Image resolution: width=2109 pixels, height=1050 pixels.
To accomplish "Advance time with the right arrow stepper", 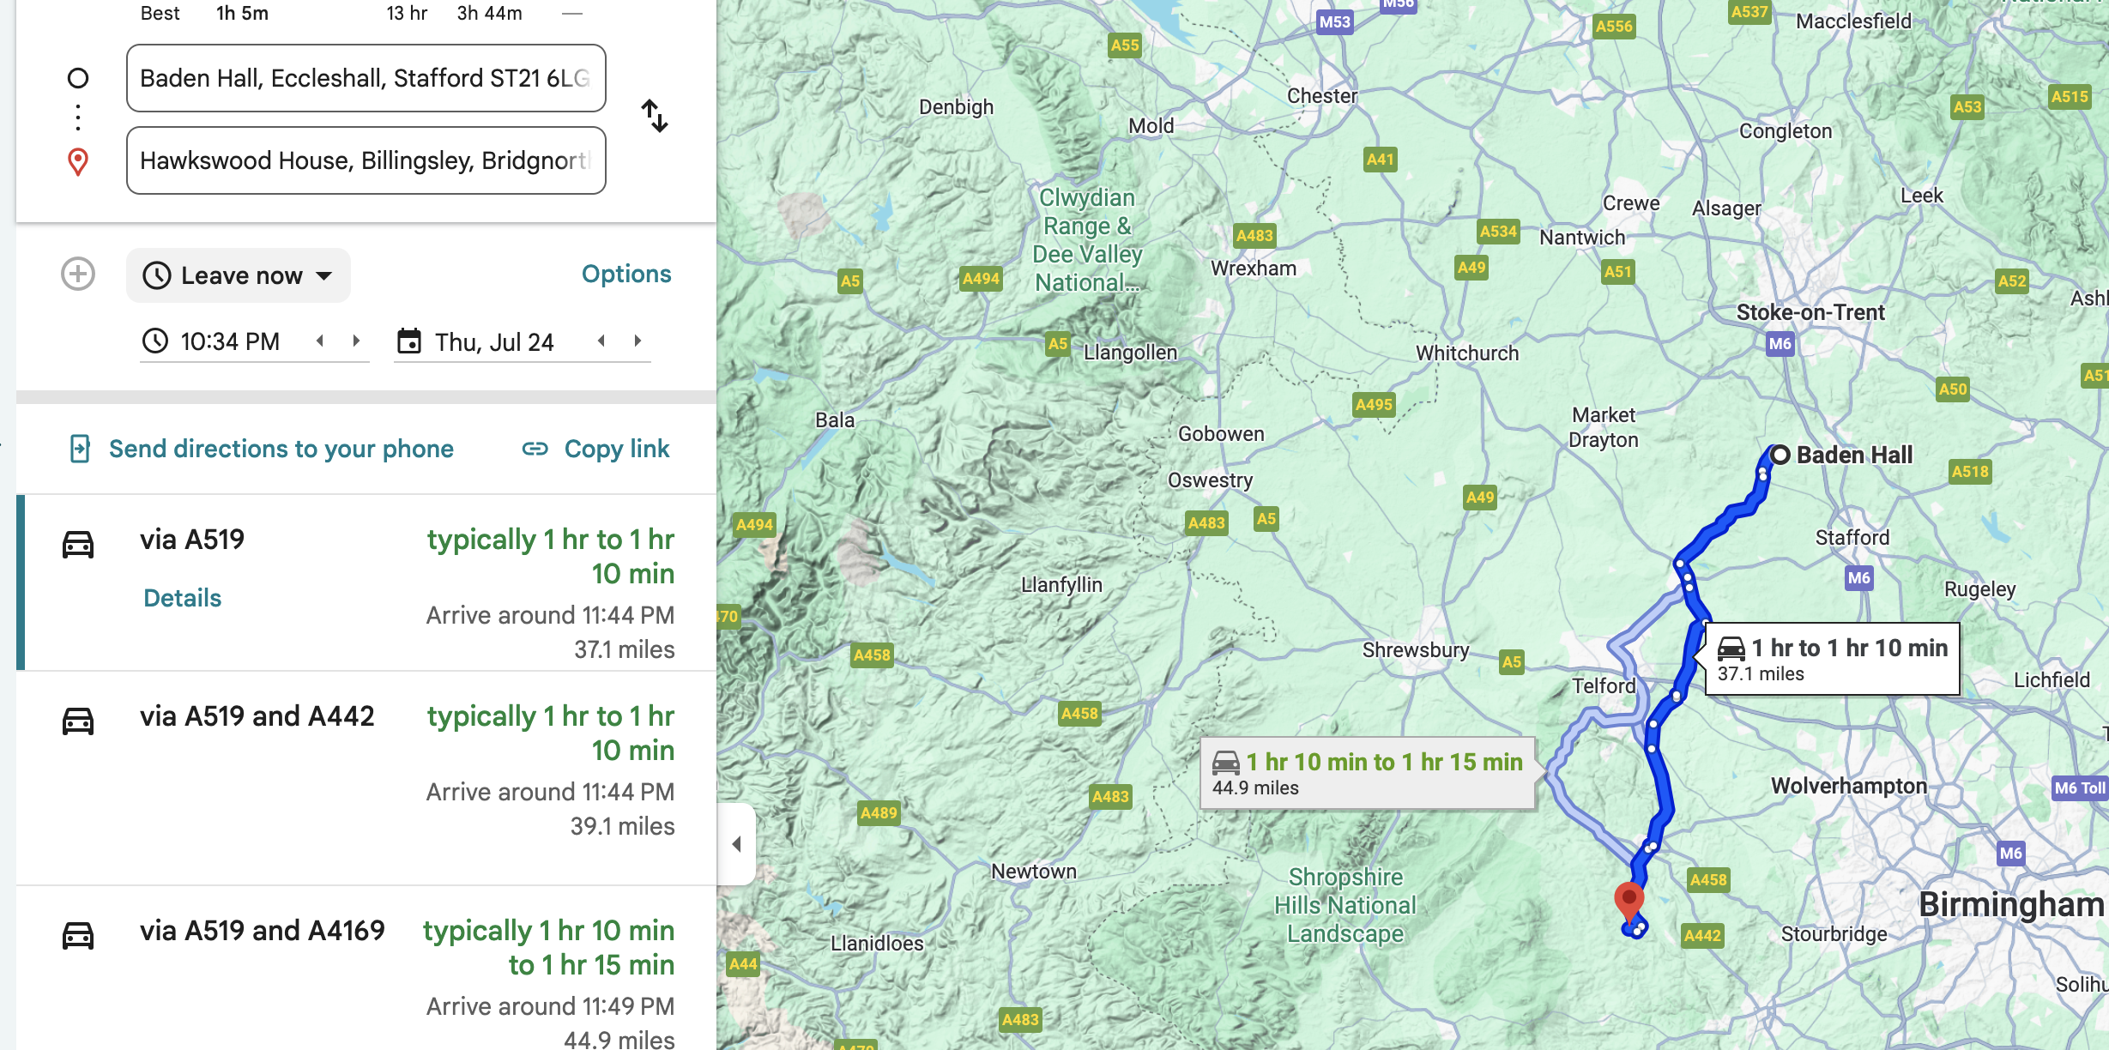I will click(x=356, y=341).
